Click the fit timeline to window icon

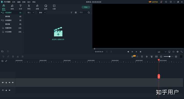[x=156, y=57]
